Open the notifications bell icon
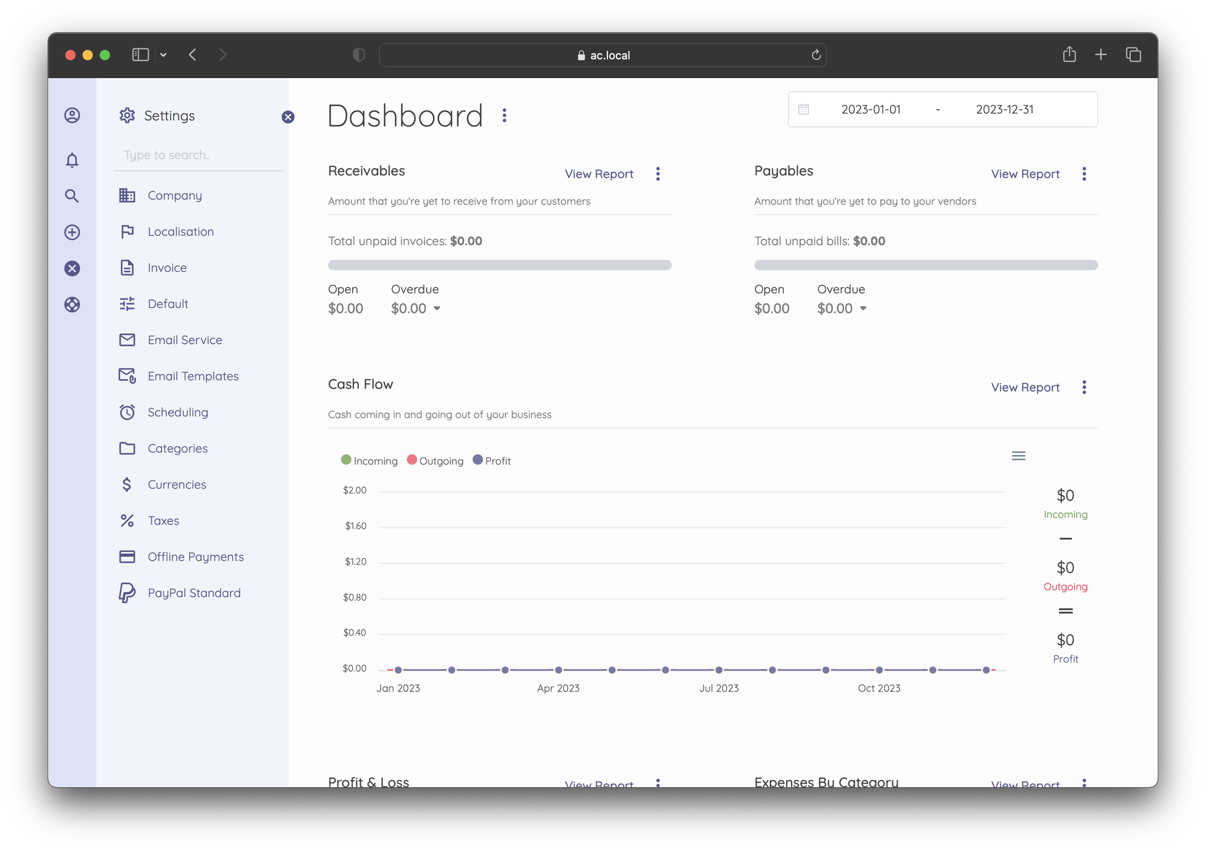Screen dimensions: 1206x851 click(72, 160)
